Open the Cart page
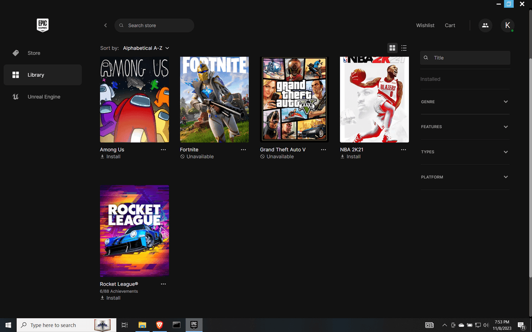532x332 pixels. (450, 26)
